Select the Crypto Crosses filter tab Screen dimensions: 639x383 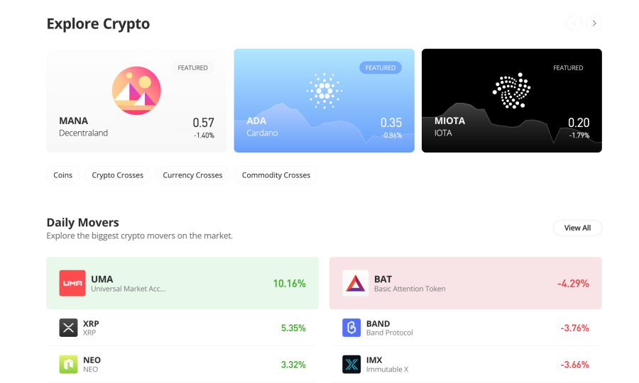pos(117,175)
